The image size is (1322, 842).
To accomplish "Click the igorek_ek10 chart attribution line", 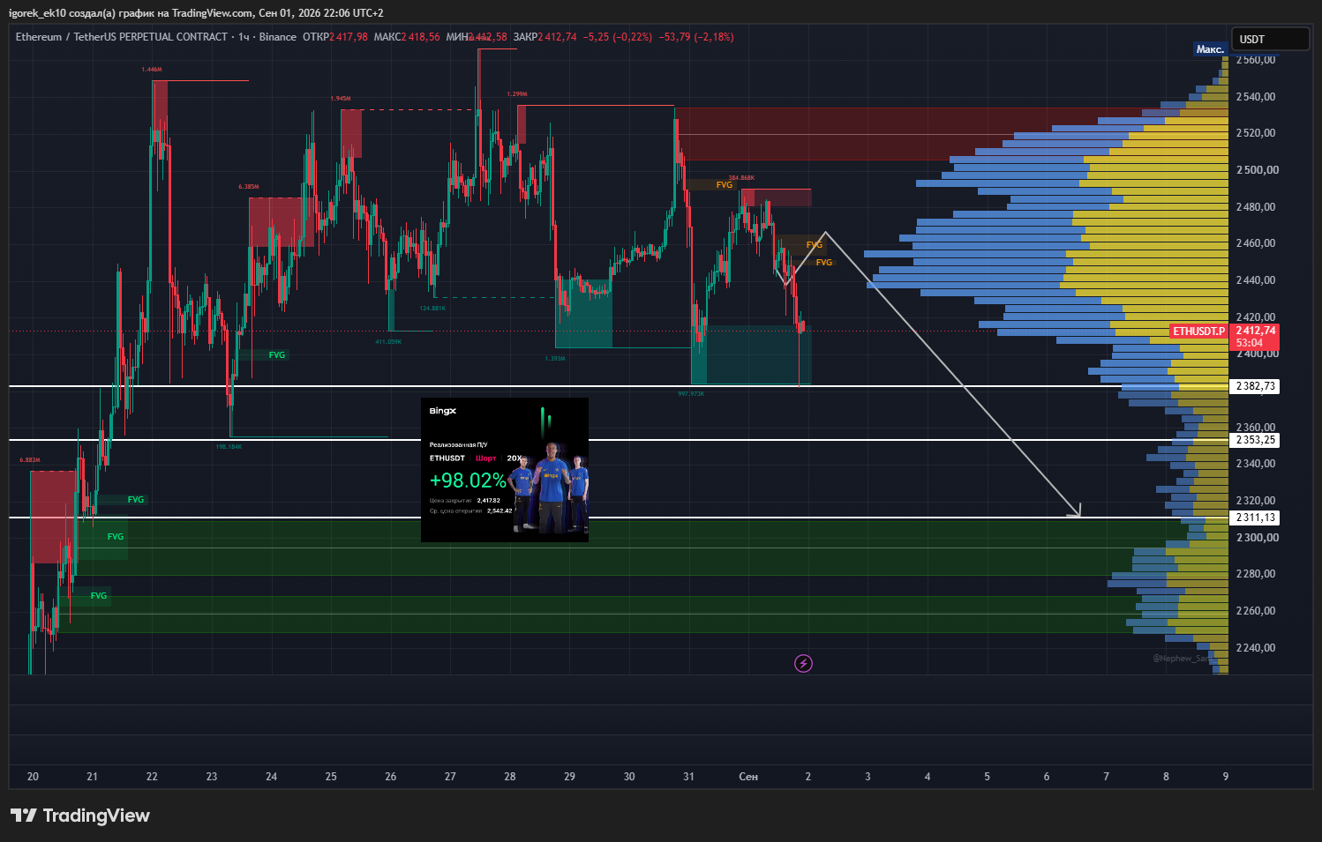I will pos(196,13).
